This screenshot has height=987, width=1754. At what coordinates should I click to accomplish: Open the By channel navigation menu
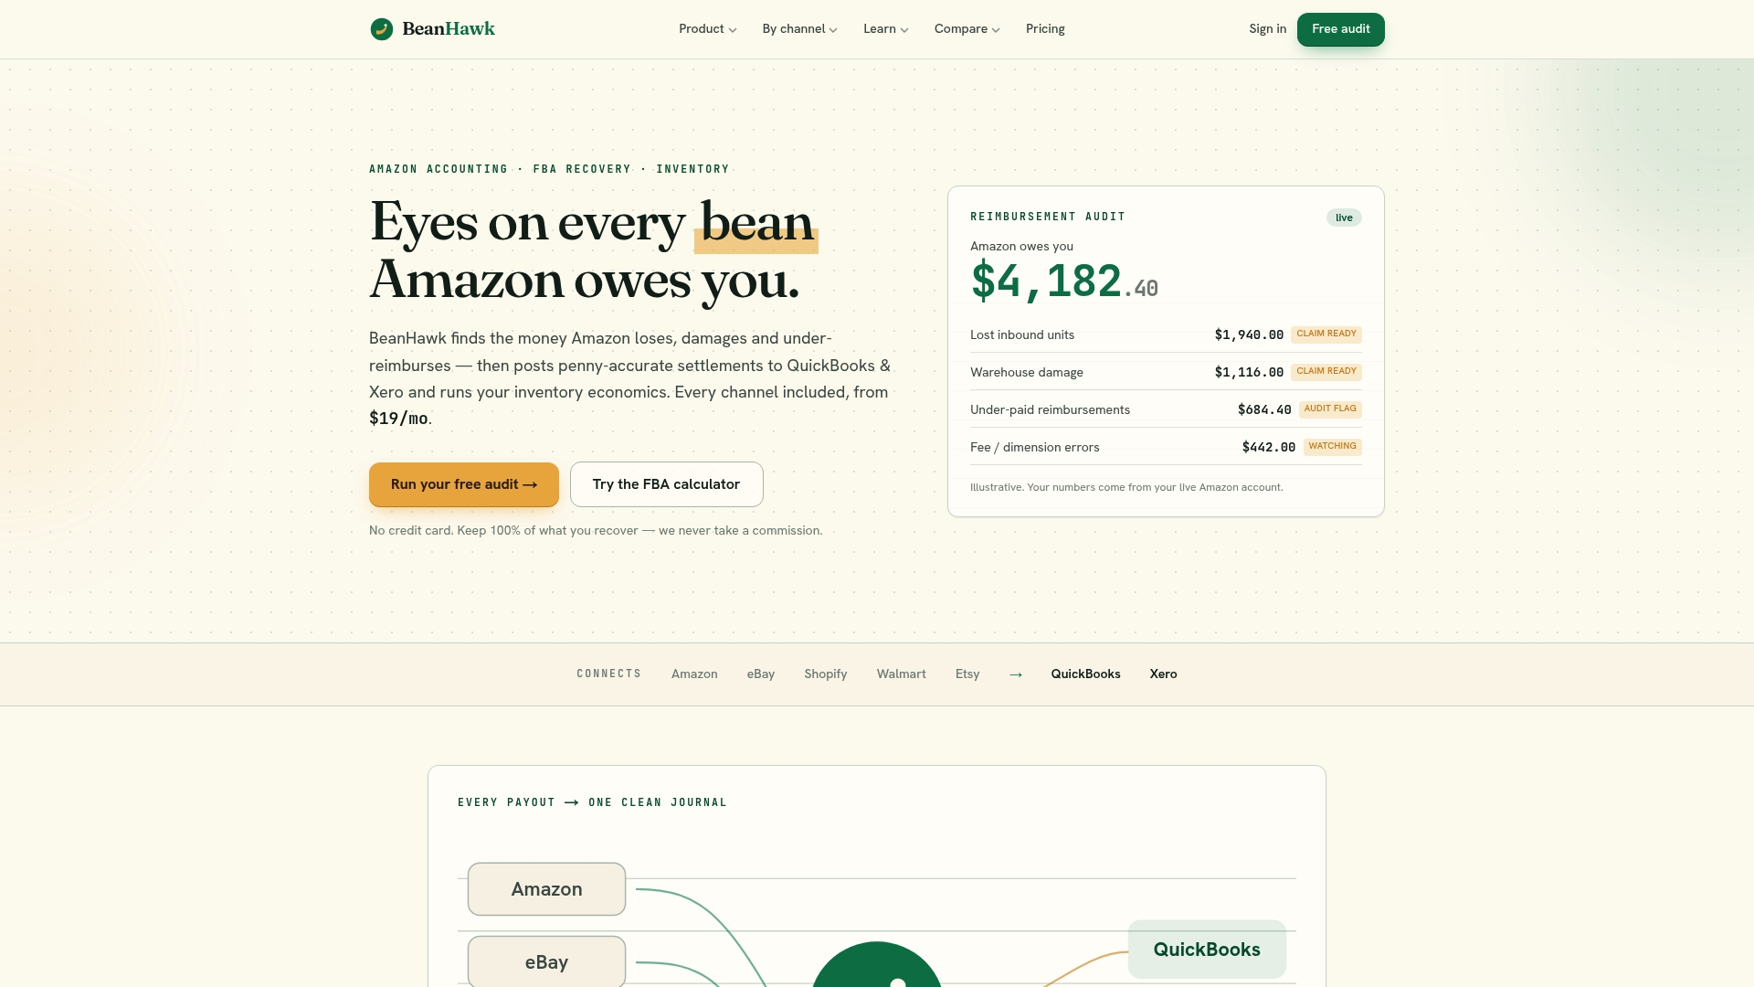click(x=800, y=29)
